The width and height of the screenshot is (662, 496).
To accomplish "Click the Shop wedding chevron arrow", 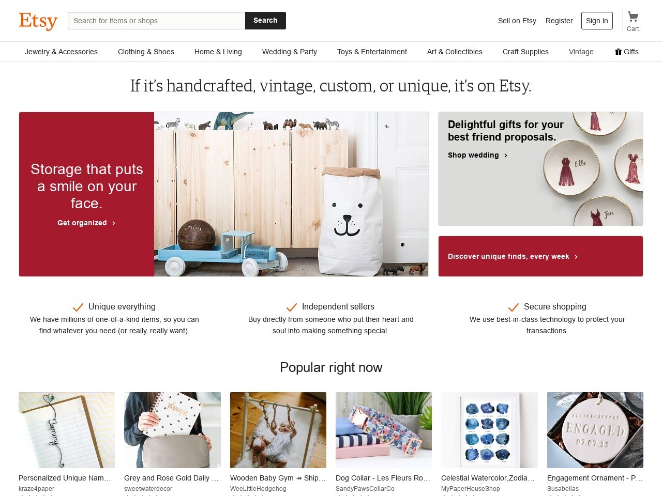I will click(x=506, y=156).
